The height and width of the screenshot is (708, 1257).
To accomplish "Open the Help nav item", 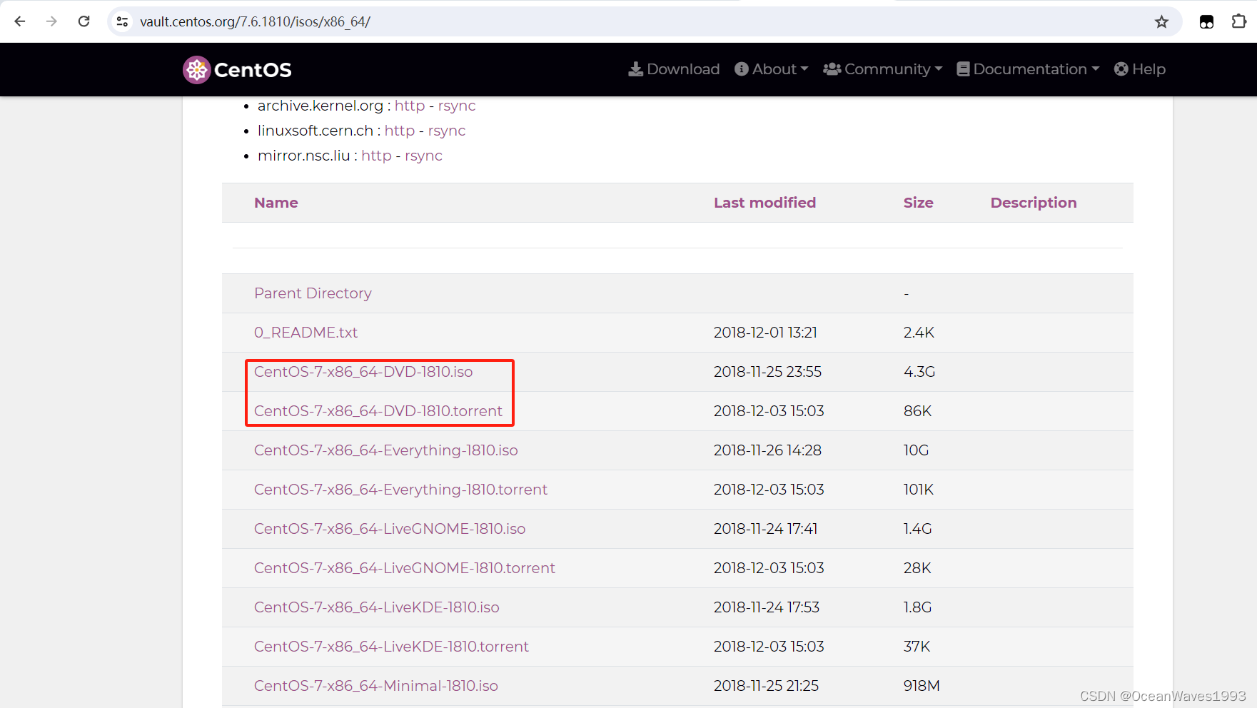I will pyautogui.click(x=1140, y=69).
